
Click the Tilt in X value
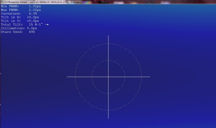[x=33, y=17]
